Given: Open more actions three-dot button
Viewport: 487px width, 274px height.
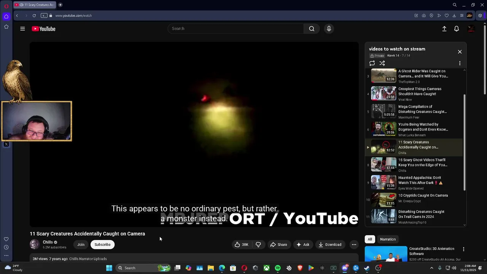Looking at the screenshot, I should pyautogui.click(x=354, y=245).
